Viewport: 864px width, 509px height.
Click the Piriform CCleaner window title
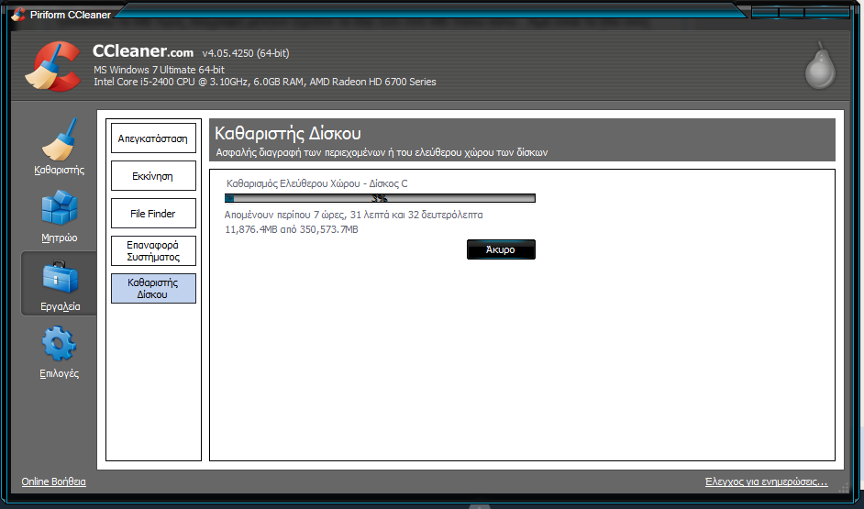point(71,15)
